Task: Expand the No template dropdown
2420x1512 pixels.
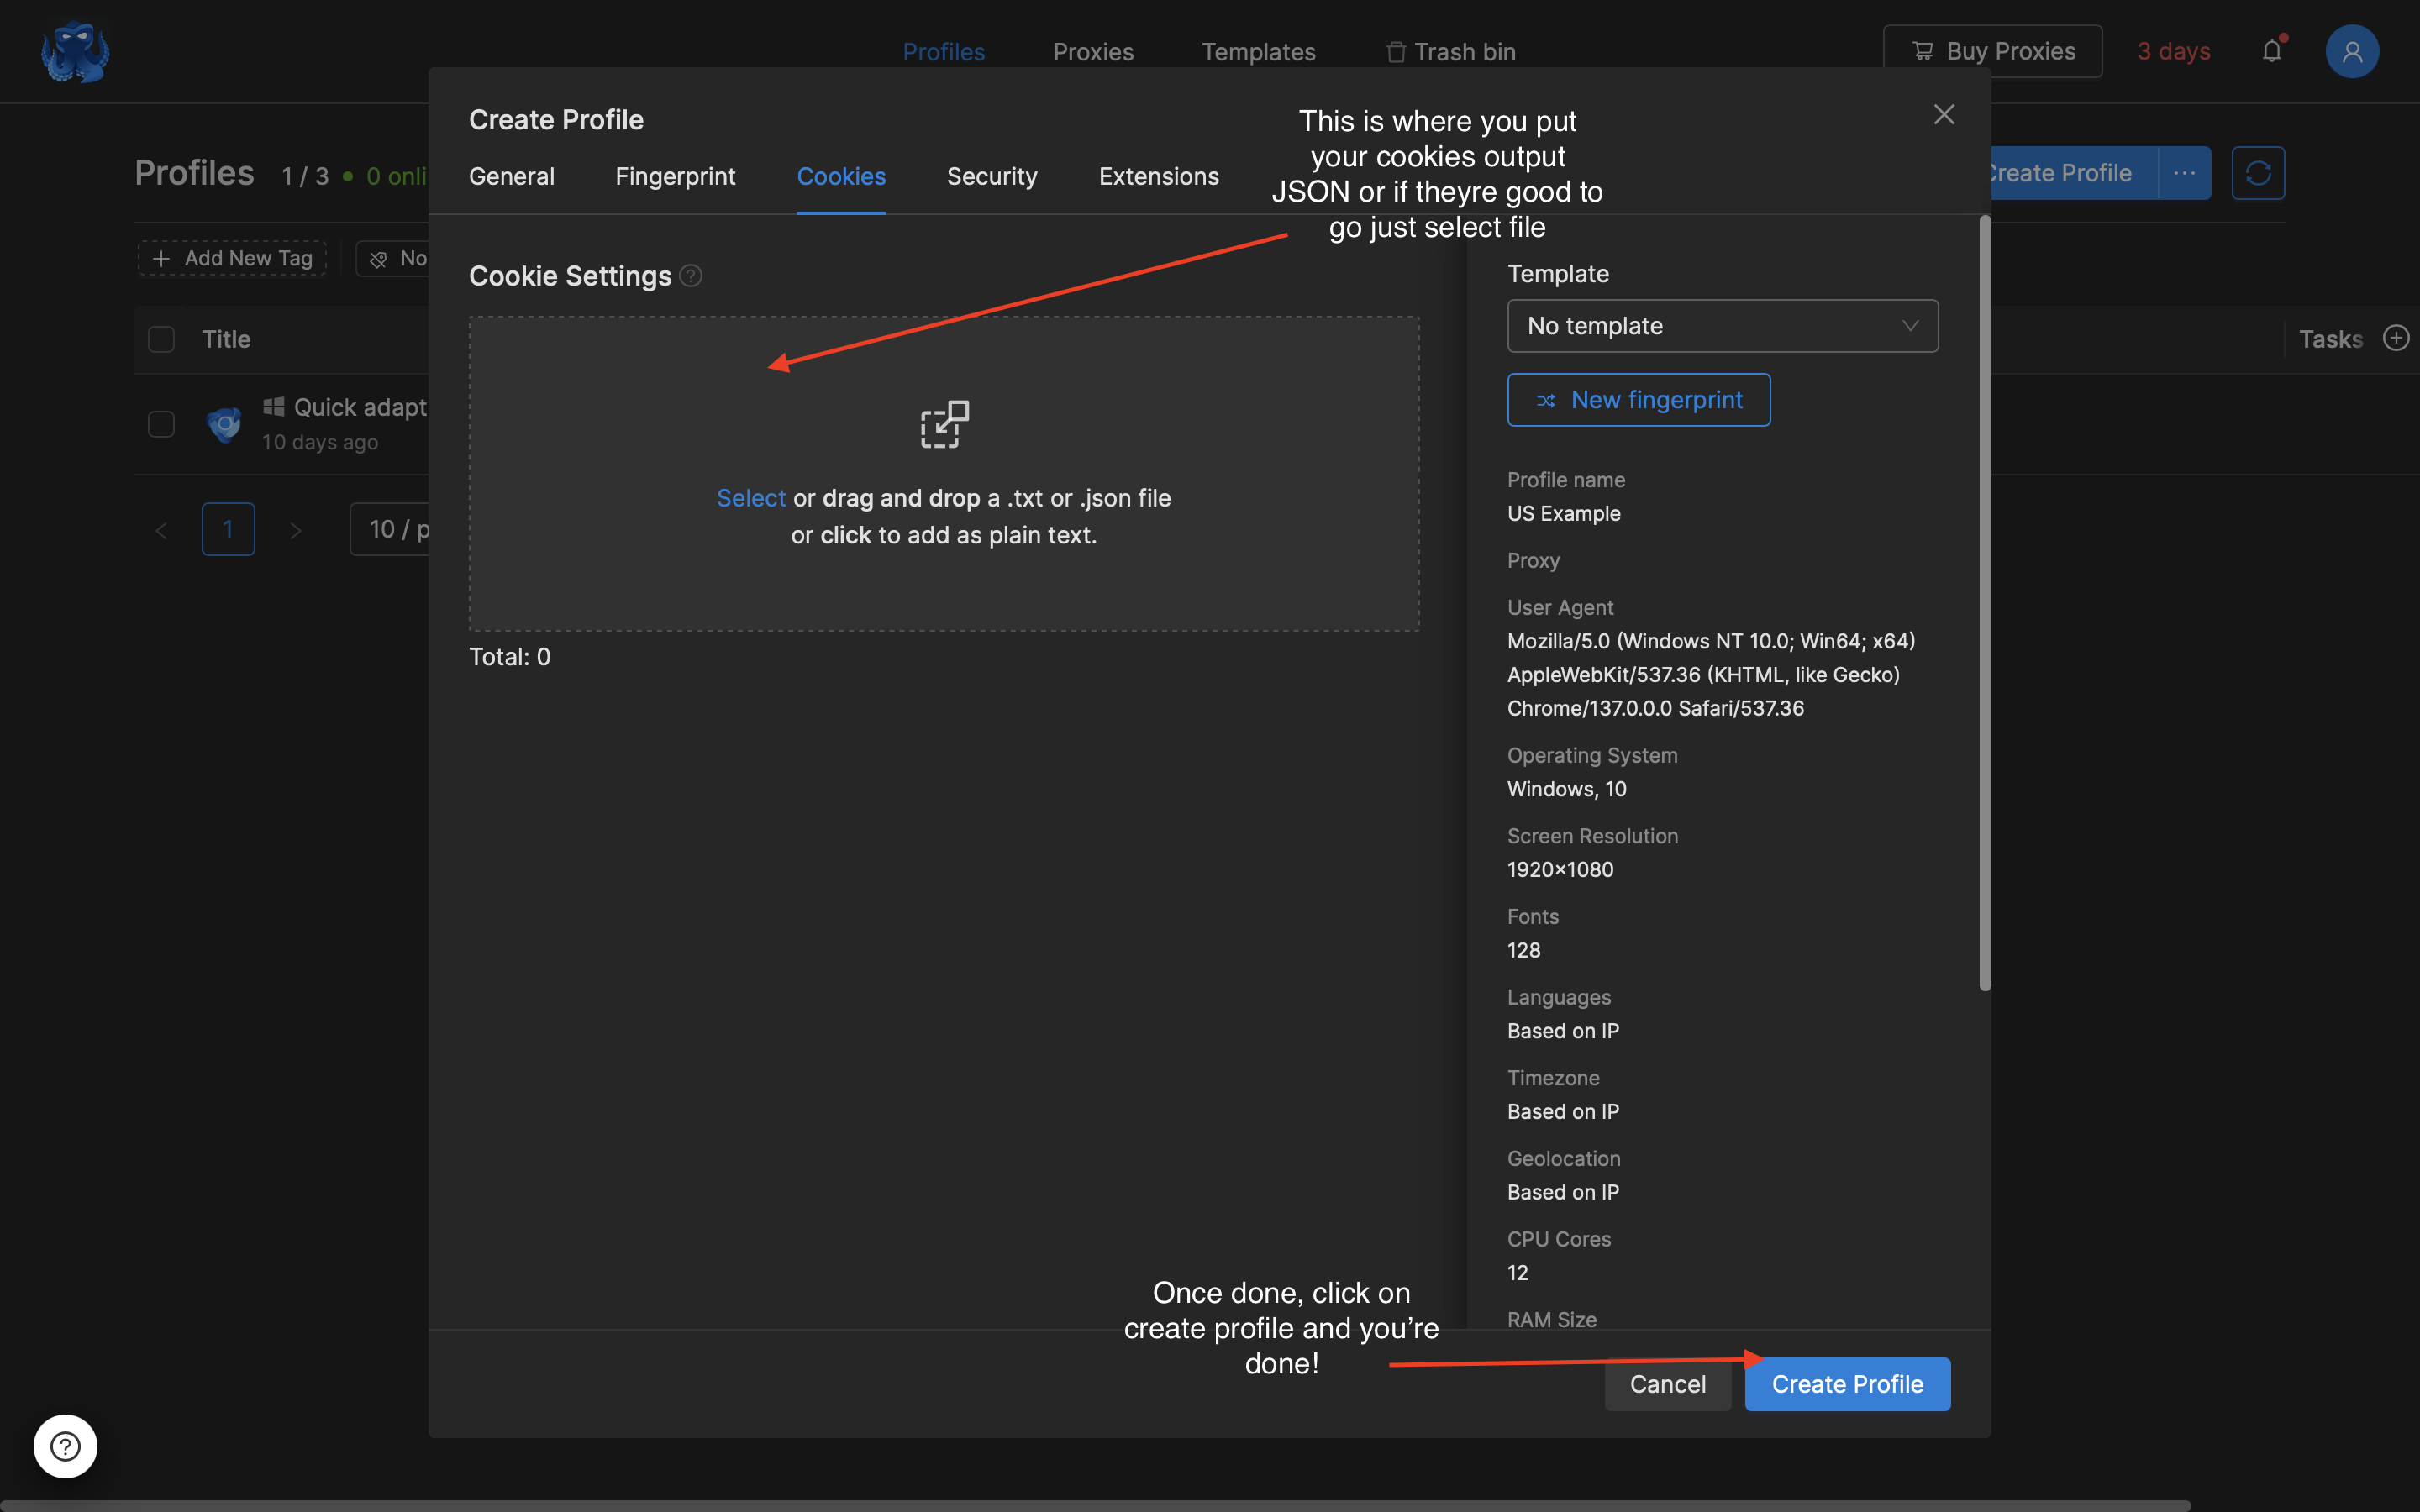Action: point(1722,326)
